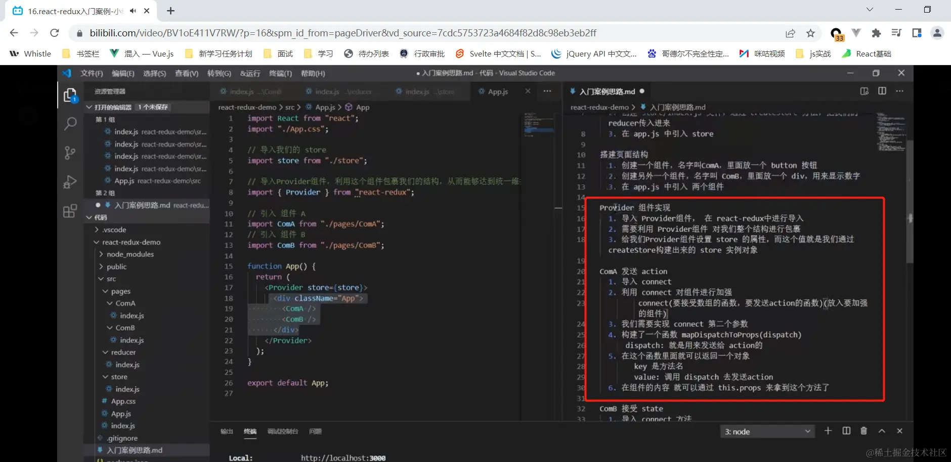The height and width of the screenshot is (462, 951).
Task: Switch to the 入门案例思路.md editor tab
Action: click(607, 91)
